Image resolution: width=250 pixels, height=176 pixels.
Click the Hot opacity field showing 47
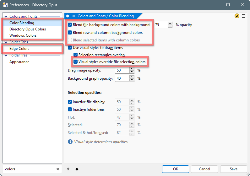(x=122, y=117)
